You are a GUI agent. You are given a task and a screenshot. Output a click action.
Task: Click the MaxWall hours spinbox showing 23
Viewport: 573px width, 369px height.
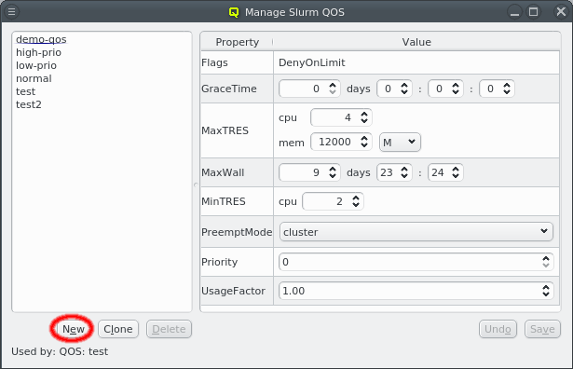tap(394, 172)
